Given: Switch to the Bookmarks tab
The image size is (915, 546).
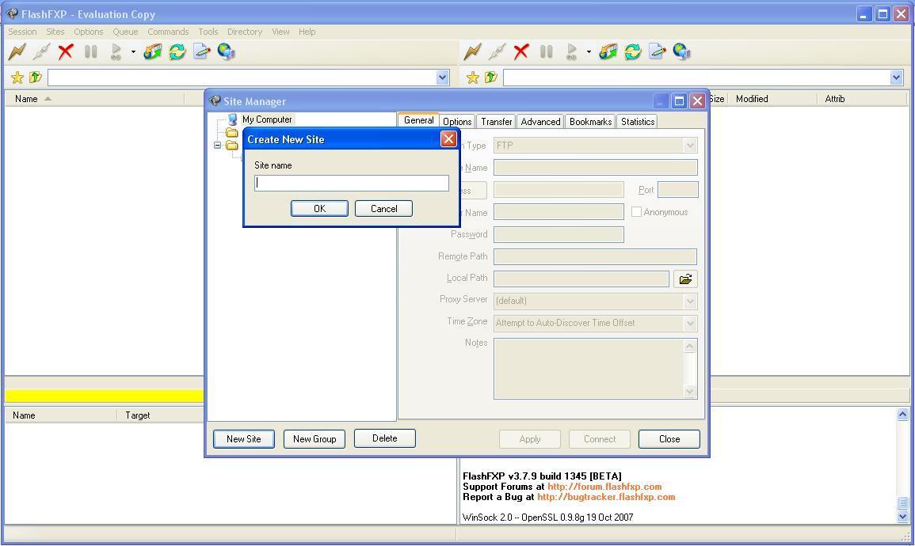Looking at the screenshot, I should click(590, 122).
